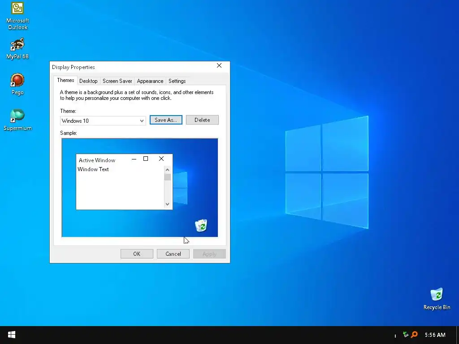Image resolution: width=459 pixels, height=344 pixels.
Task: Click the sample Active Window minimize icon
Action: tap(134, 159)
